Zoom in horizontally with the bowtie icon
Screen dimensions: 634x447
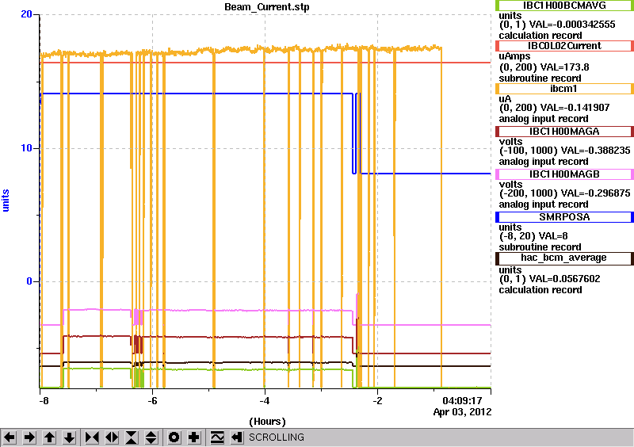click(x=92, y=437)
